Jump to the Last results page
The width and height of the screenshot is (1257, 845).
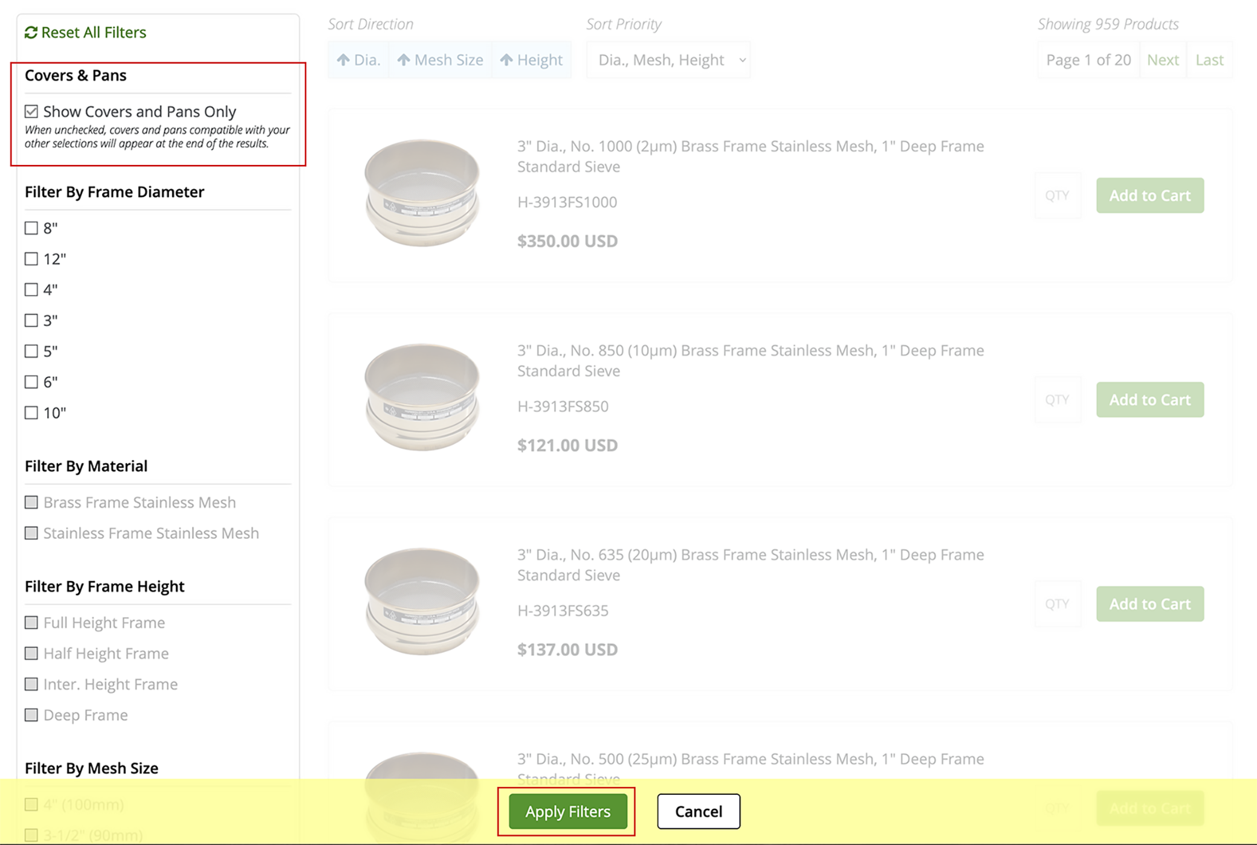(x=1209, y=60)
